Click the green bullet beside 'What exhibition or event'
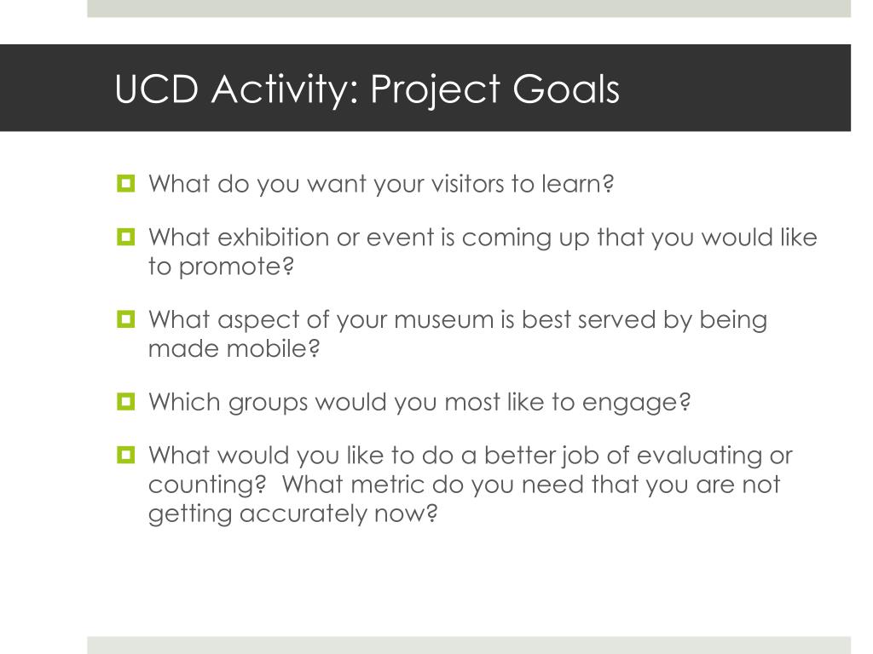Screen dimensions: 873x654 tap(126, 237)
